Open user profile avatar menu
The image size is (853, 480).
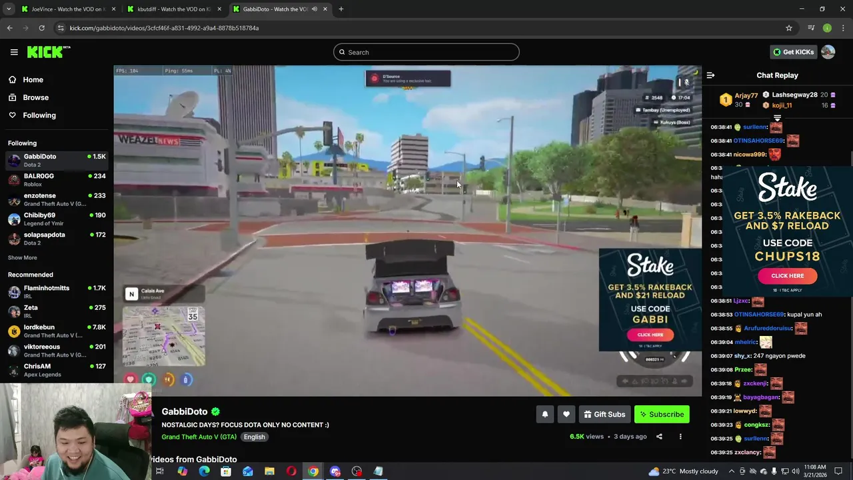tap(828, 52)
